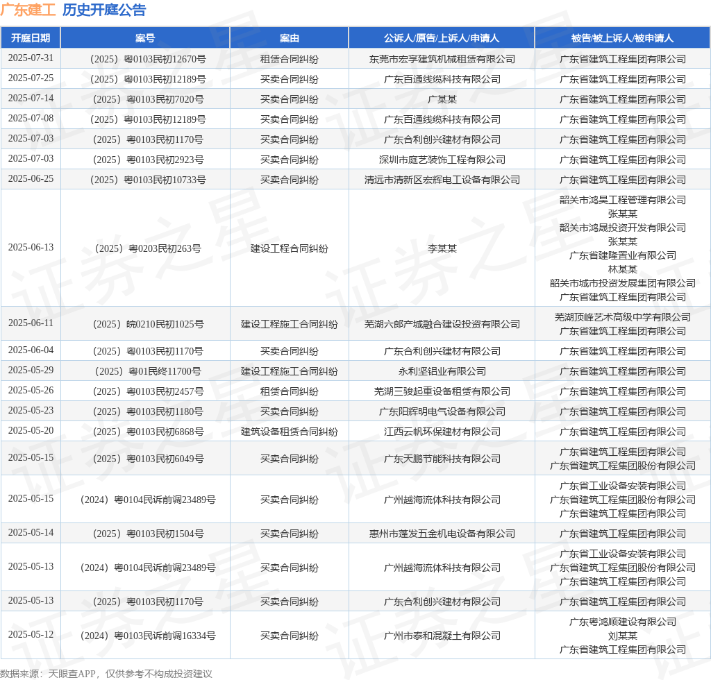Image resolution: width=711 pixels, height=680 pixels.
Task: Click plaintiff 东莞市宏享建筑机械租赁有限公司
Action: (x=442, y=59)
